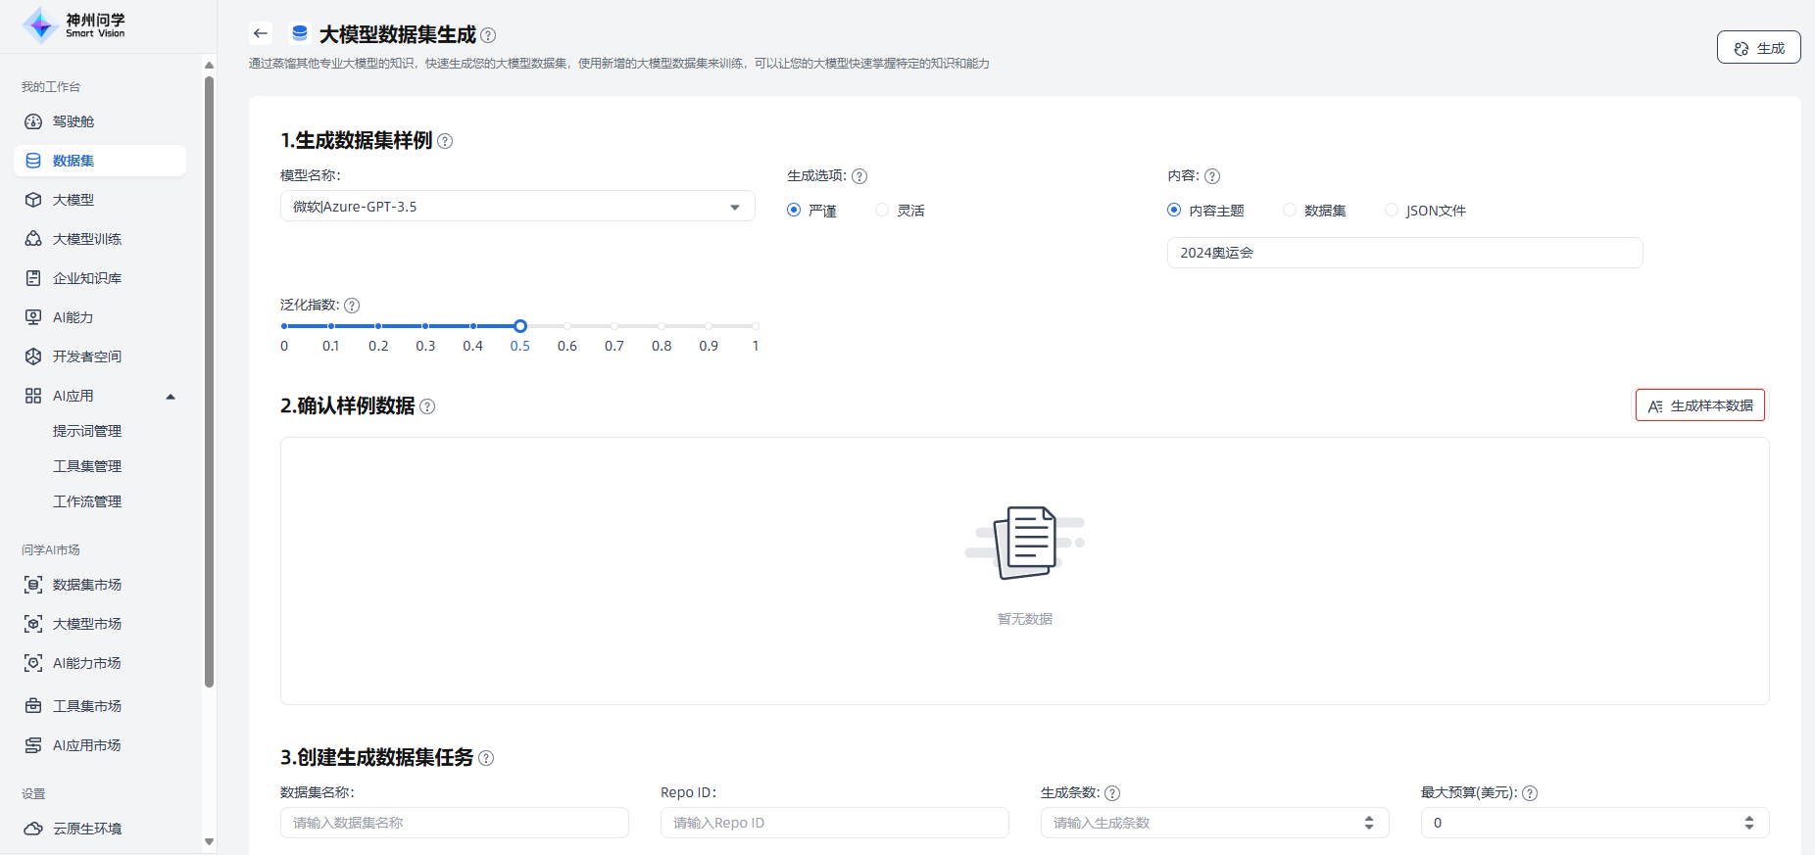Click the 企业知识库 icon in sidebar
Image resolution: width=1815 pixels, height=855 pixels.
tap(33, 278)
